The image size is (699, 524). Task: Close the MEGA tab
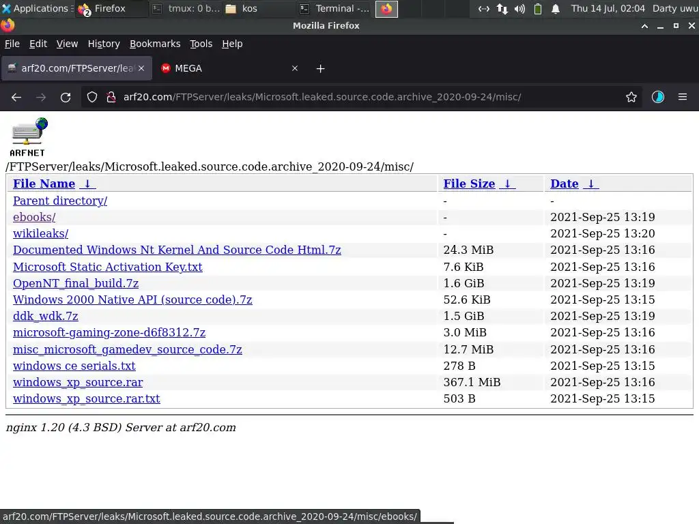[295, 68]
